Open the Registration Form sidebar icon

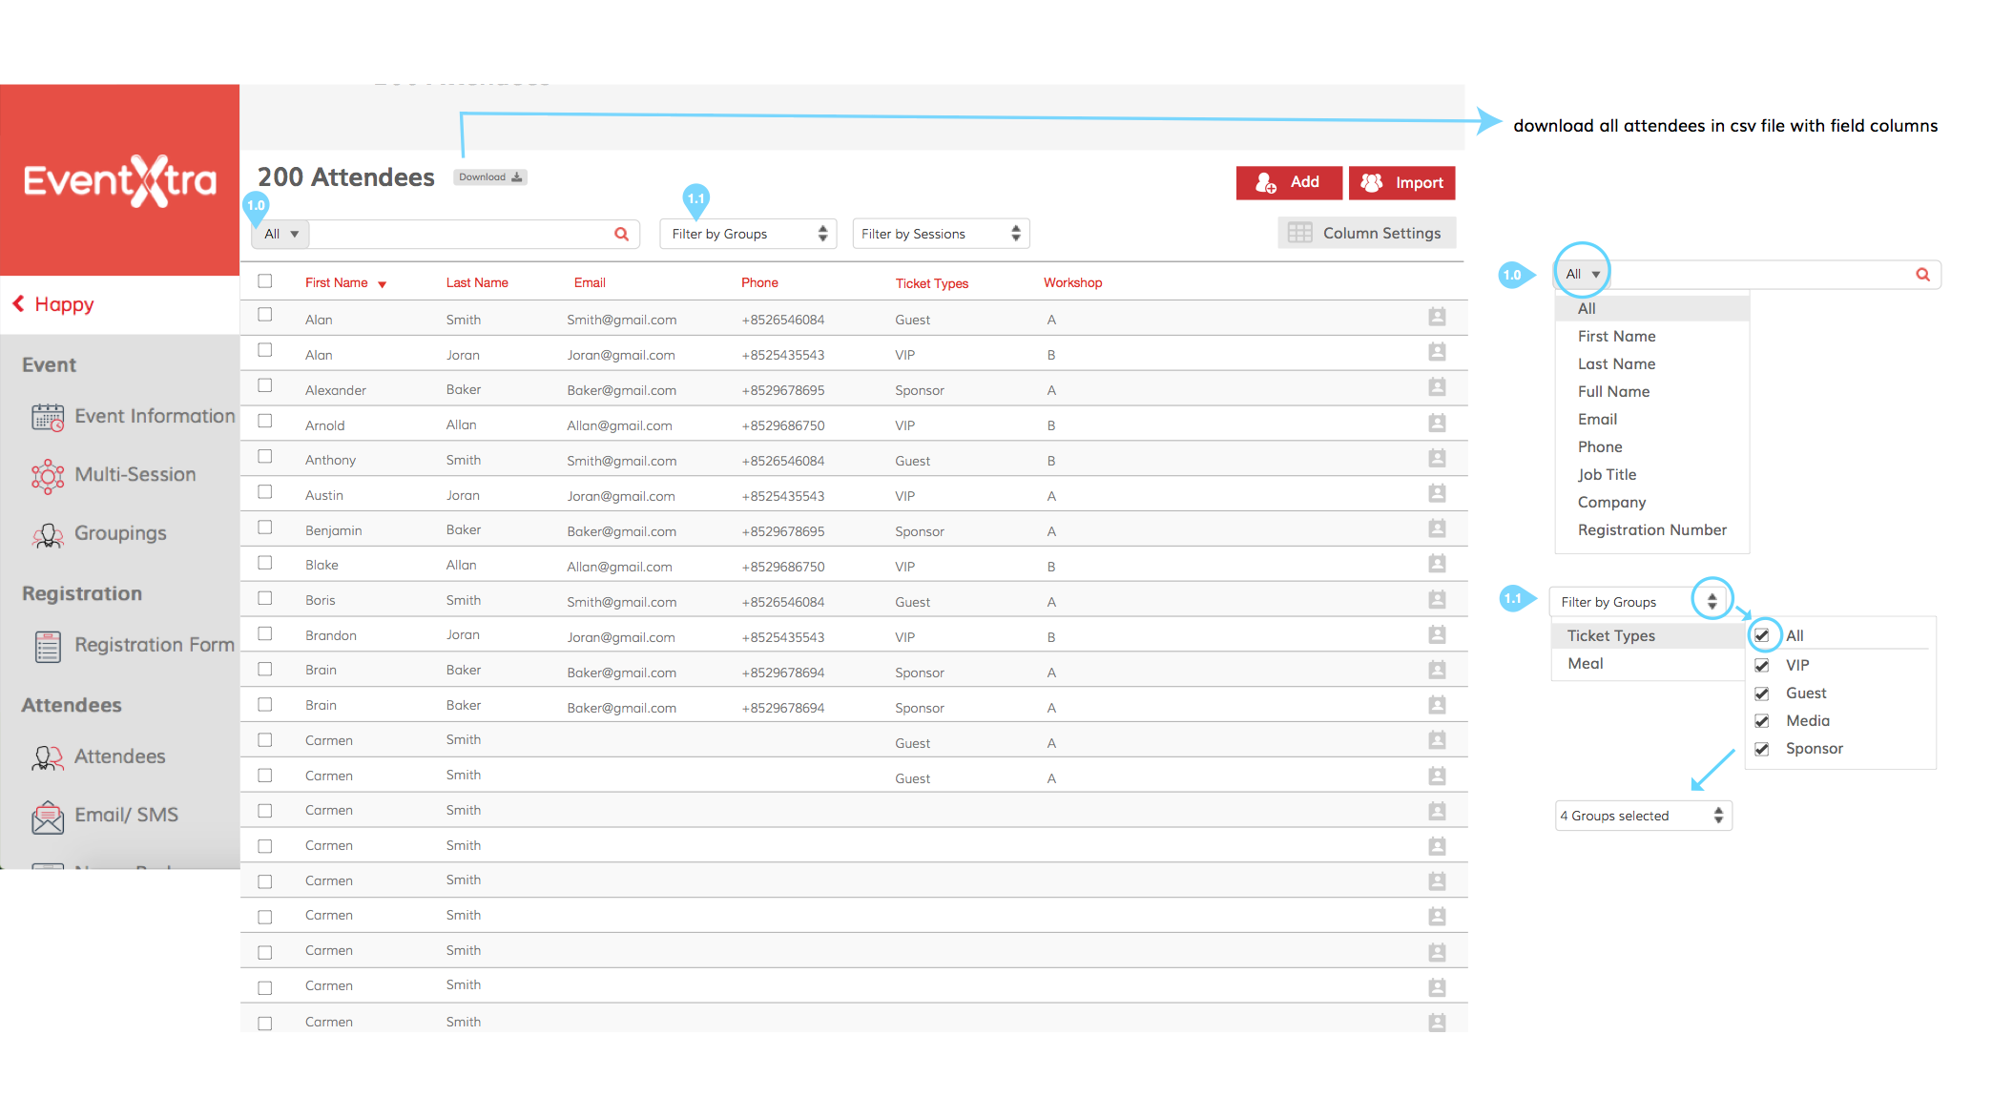(48, 647)
